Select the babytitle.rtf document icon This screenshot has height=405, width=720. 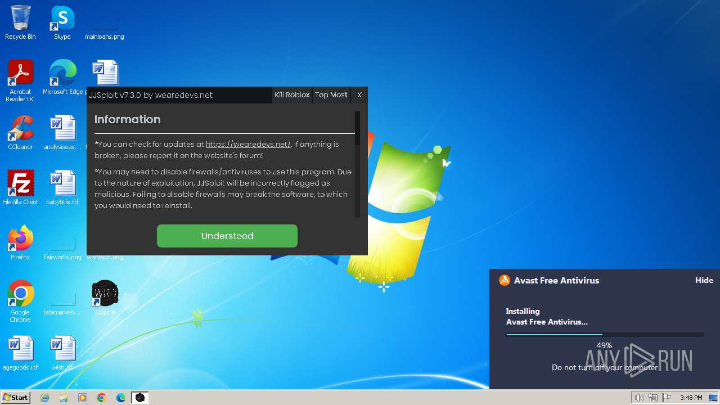point(62,187)
